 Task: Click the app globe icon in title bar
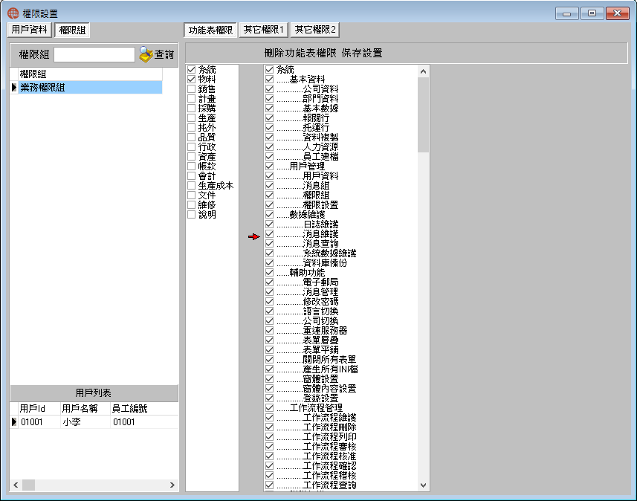[13, 13]
